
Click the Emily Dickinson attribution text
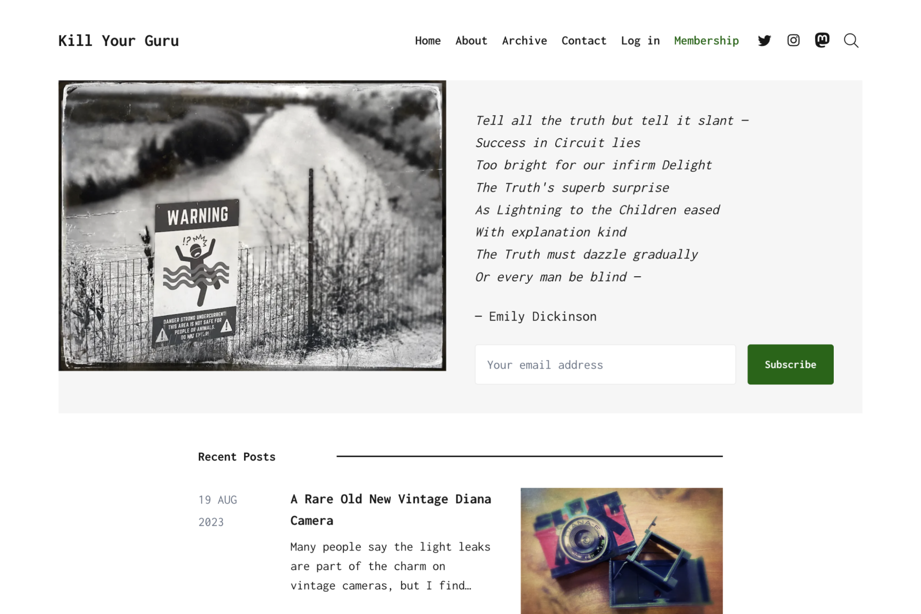point(535,316)
